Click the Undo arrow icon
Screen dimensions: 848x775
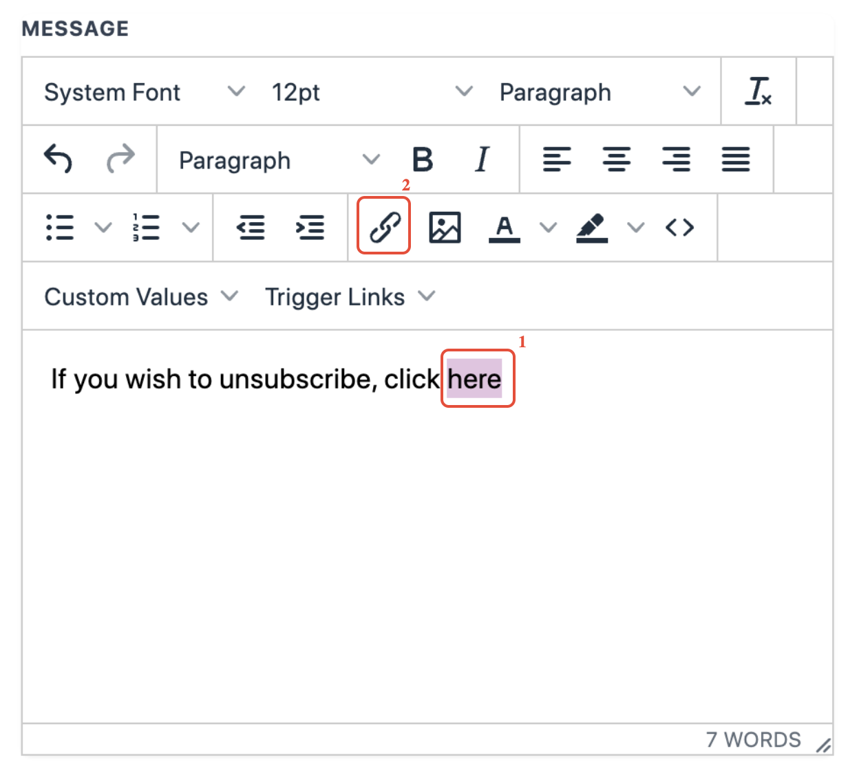click(58, 160)
